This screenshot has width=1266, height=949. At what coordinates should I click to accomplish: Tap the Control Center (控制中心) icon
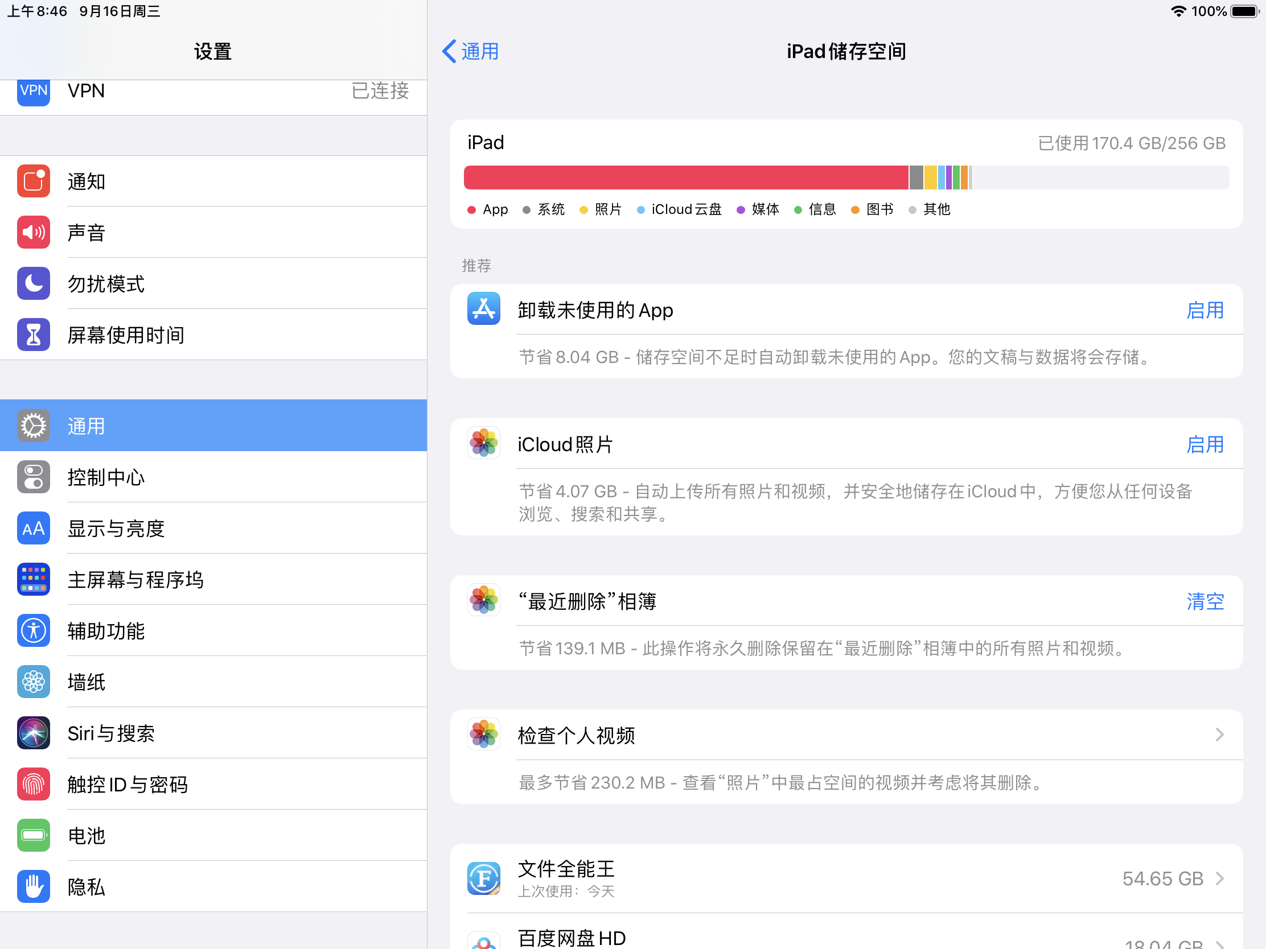33,477
